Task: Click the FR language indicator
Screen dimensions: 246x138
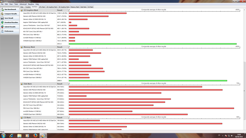Action: 219,135
